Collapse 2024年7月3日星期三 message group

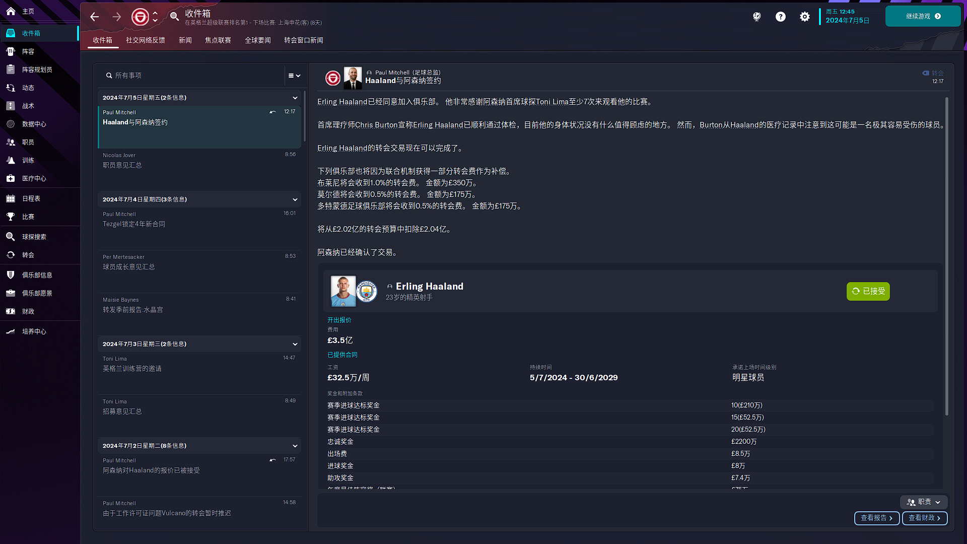point(295,344)
